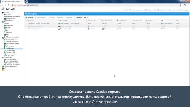
Task: Expand the VPN tree node
Action: (1, 68)
